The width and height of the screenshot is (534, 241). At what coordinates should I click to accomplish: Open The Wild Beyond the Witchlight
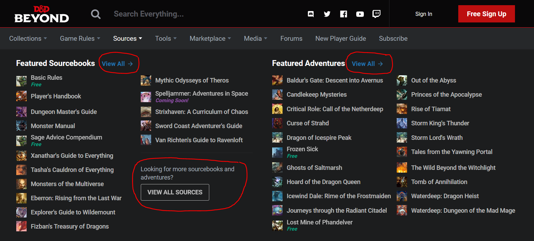tap(453, 168)
